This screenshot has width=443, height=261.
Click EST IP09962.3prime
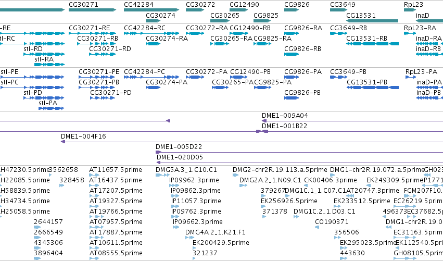[x=174, y=185]
